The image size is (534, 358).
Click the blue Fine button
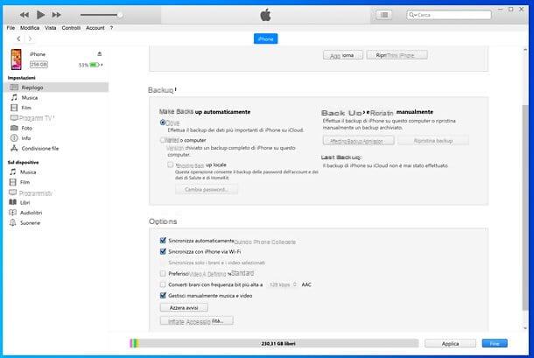pos(495,344)
